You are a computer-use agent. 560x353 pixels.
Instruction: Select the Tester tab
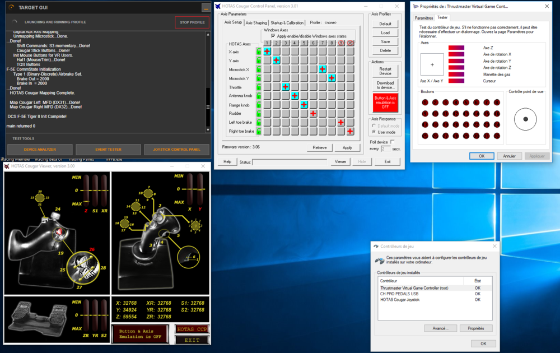(x=442, y=17)
